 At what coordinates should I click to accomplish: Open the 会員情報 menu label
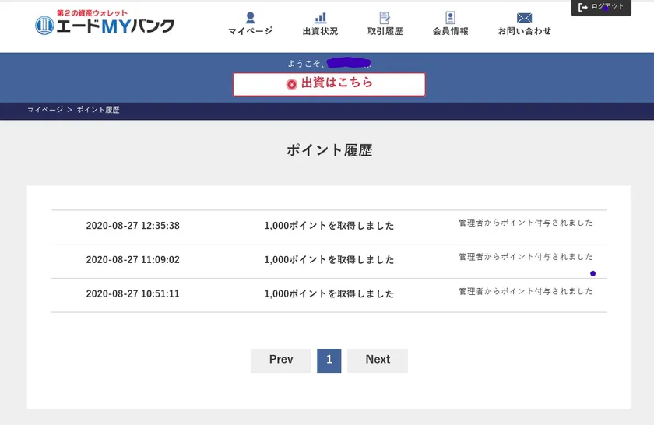pos(450,31)
